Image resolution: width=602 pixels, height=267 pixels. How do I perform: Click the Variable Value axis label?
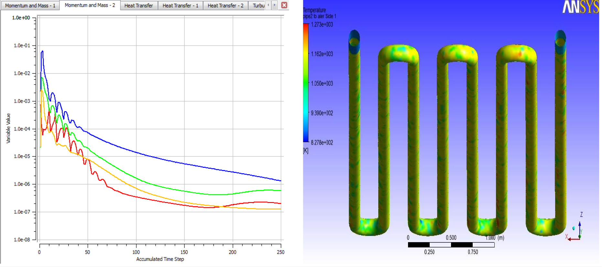pos(8,128)
